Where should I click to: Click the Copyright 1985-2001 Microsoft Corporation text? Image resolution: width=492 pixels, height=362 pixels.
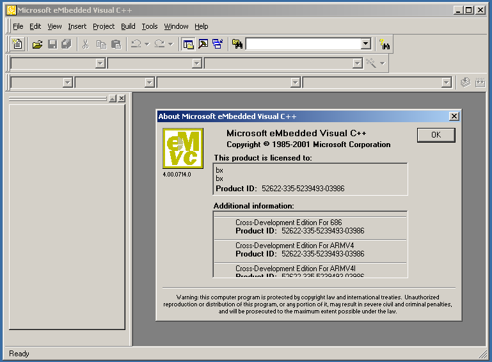click(x=308, y=145)
